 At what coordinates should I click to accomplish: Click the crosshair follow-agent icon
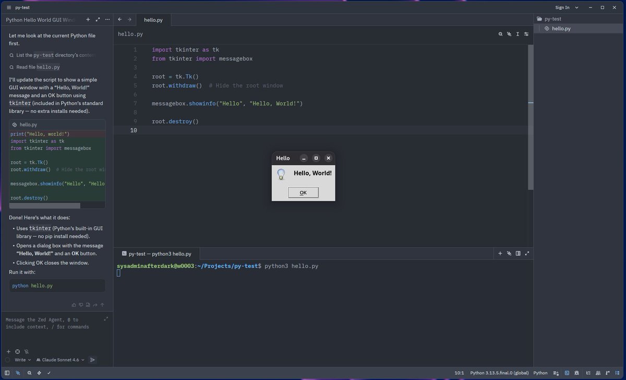click(17, 352)
